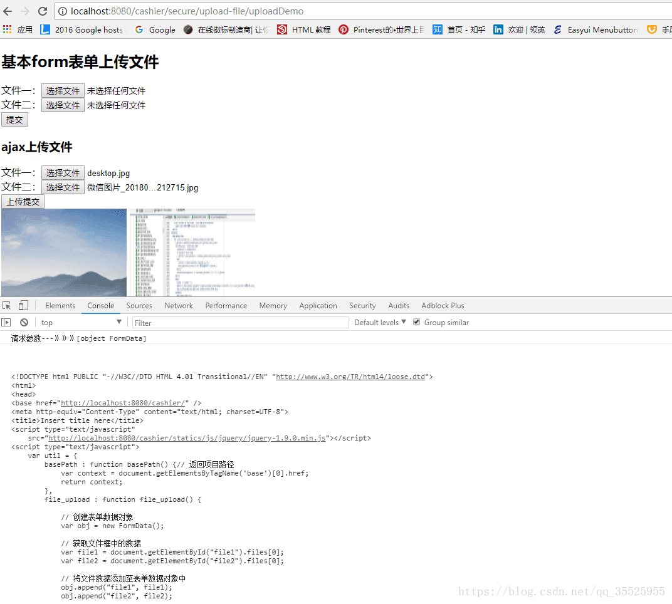Switch to the Console tab
Image resolution: width=672 pixels, height=604 pixels.
point(101,305)
